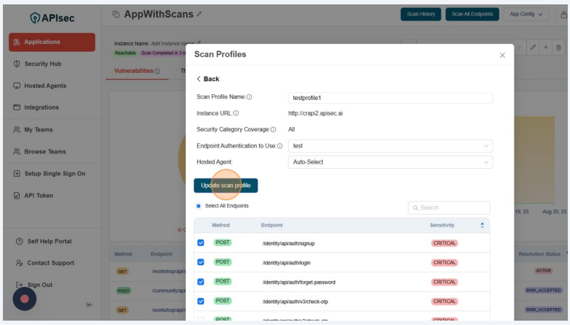Expand the App Config dropdown
This screenshot has height=325, width=570.
[530, 14]
